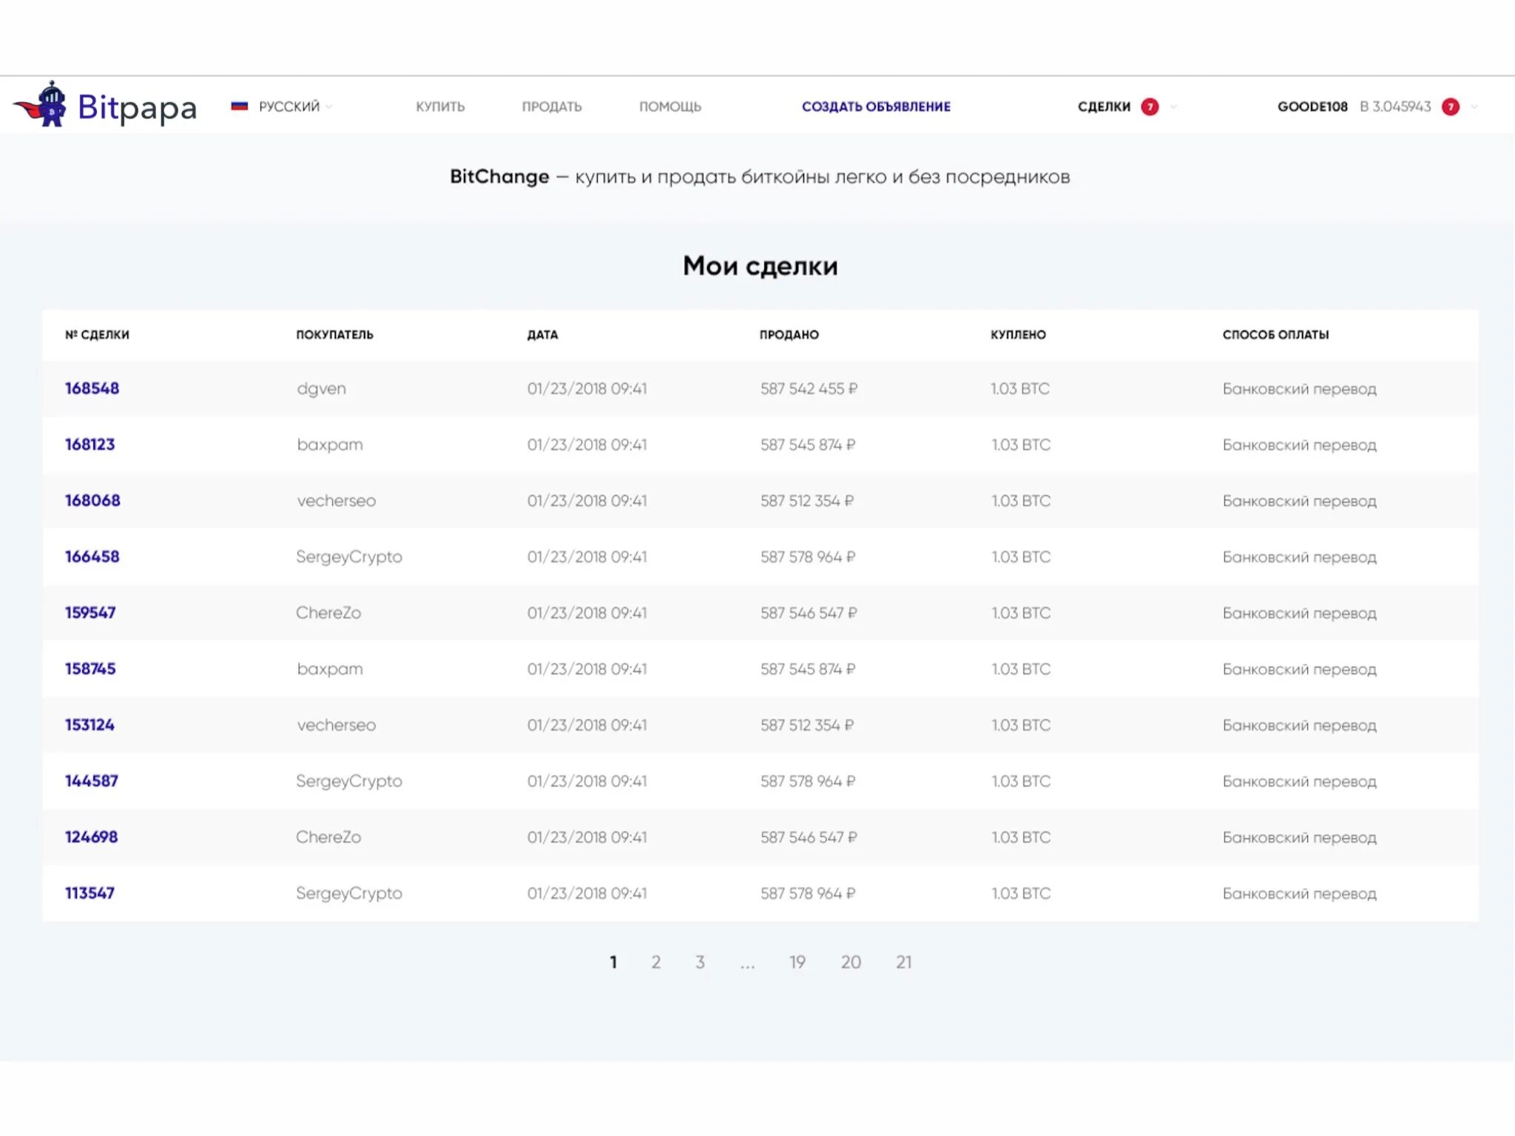Click red notification badge beside account balance
Screen dimensions: 1515x1136
pos(1451,106)
